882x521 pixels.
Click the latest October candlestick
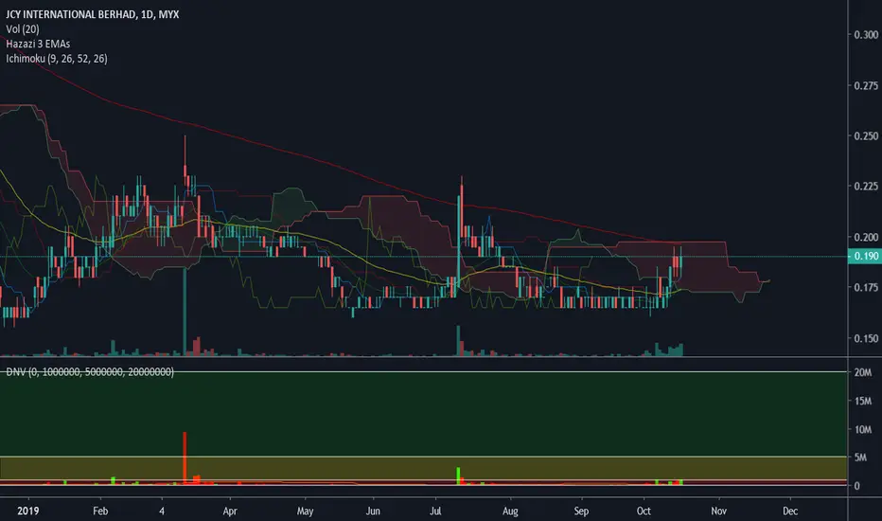click(x=681, y=261)
